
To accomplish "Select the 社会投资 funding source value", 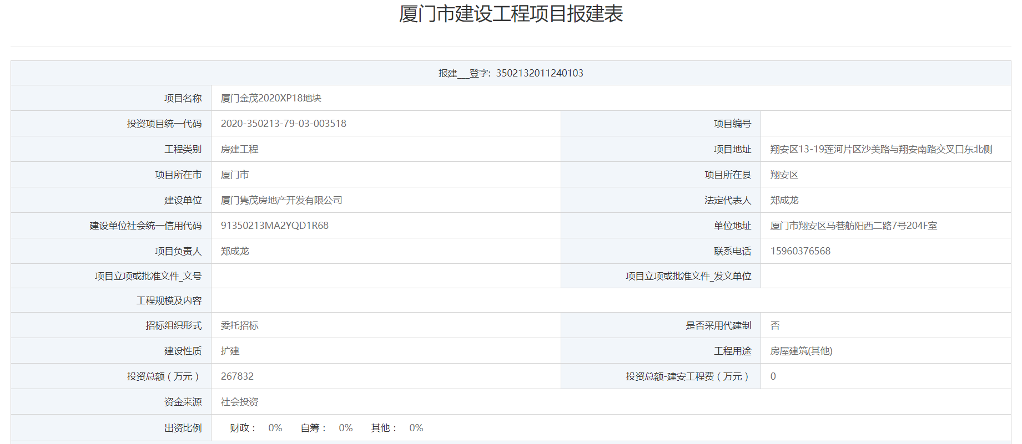I will tap(239, 402).
